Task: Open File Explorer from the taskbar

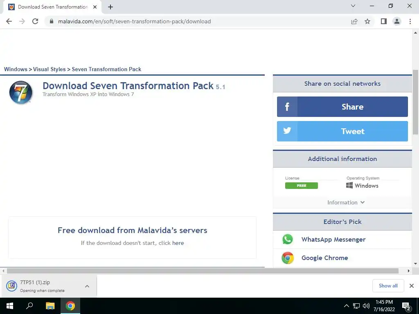Action: pos(50,306)
